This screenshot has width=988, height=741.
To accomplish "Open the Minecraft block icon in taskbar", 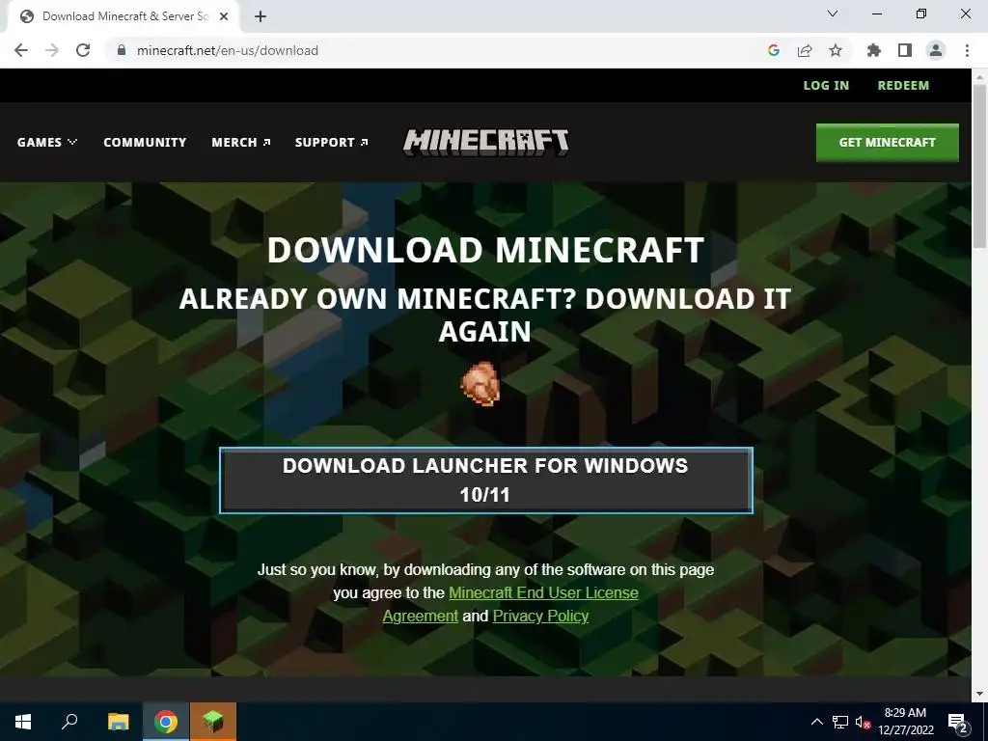I will tap(213, 722).
